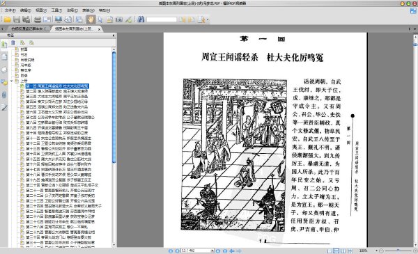This screenshot has height=254, width=418.
Task: Open the tab list dropdown at far right
Action: pos(415,29)
